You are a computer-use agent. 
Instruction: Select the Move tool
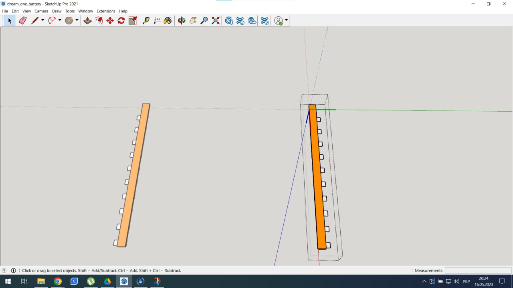point(110,20)
